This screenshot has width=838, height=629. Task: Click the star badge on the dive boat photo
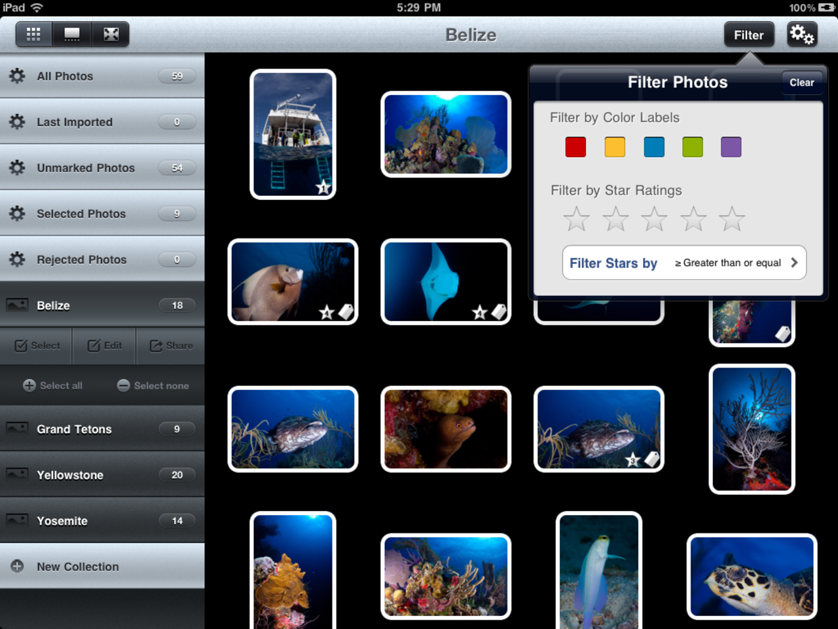[323, 188]
